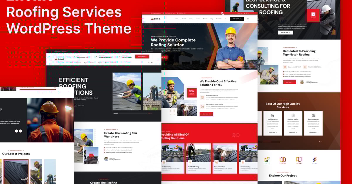Click black Get A Quote button, center mockup
This screenshot has width=352, height=184.
237,19
